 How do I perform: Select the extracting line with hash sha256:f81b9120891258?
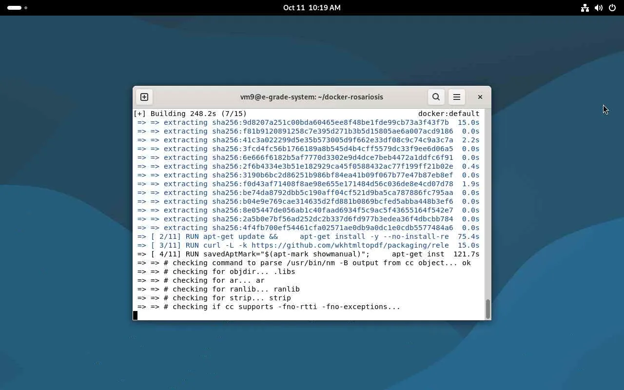coord(308,131)
